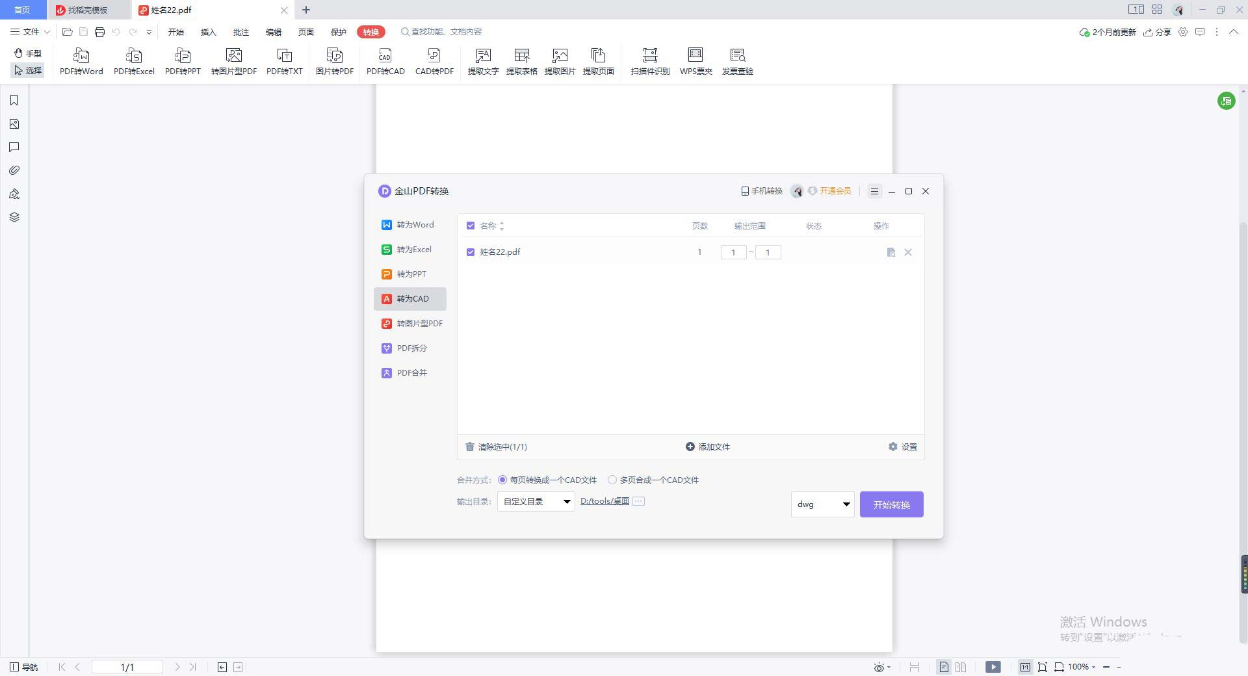The width and height of the screenshot is (1248, 676).
Task: Click the PDF转Excel toolbar icon
Action: (x=134, y=62)
